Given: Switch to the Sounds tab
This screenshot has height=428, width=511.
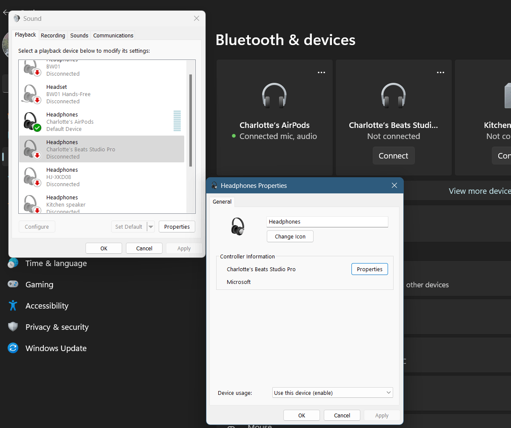Looking at the screenshot, I should pos(79,36).
